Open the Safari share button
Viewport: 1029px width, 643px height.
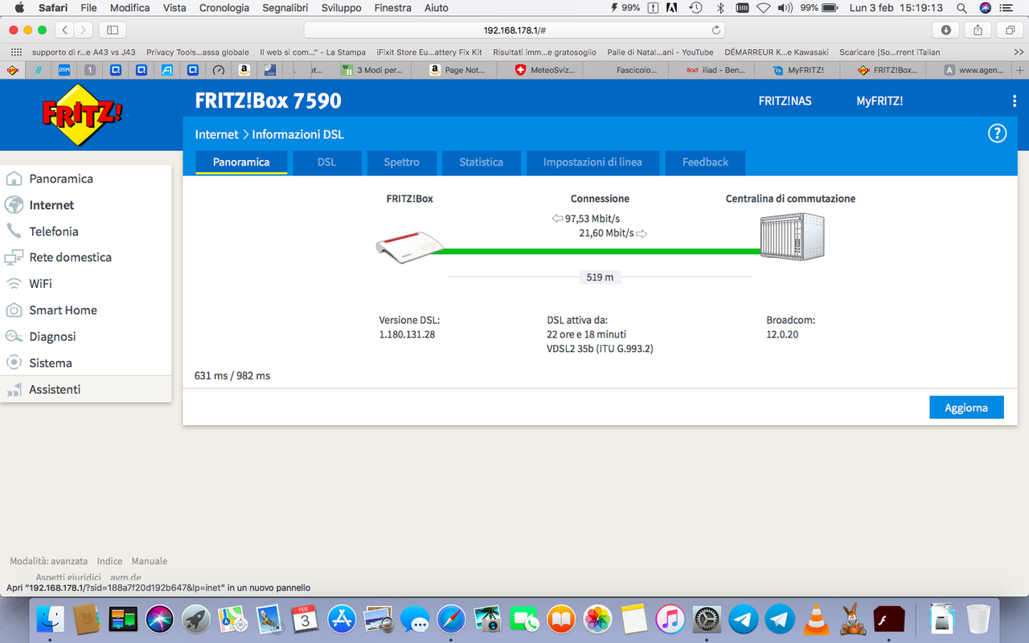[x=978, y=30]
